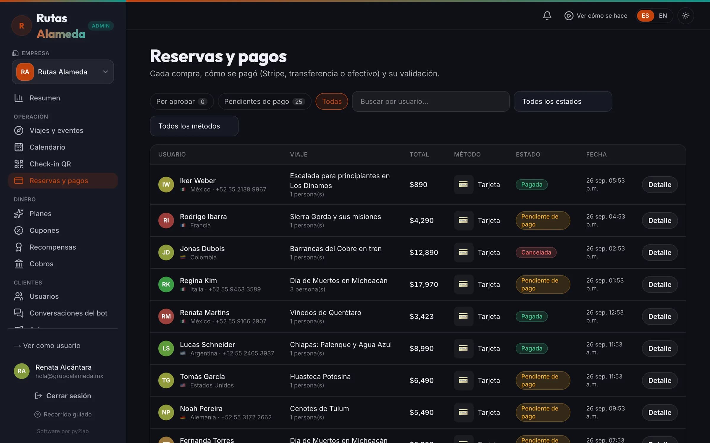The width and height of the screenshot is (710, 443).
Task: Click the Planes sparkle icon
Action: click(19, 214)
